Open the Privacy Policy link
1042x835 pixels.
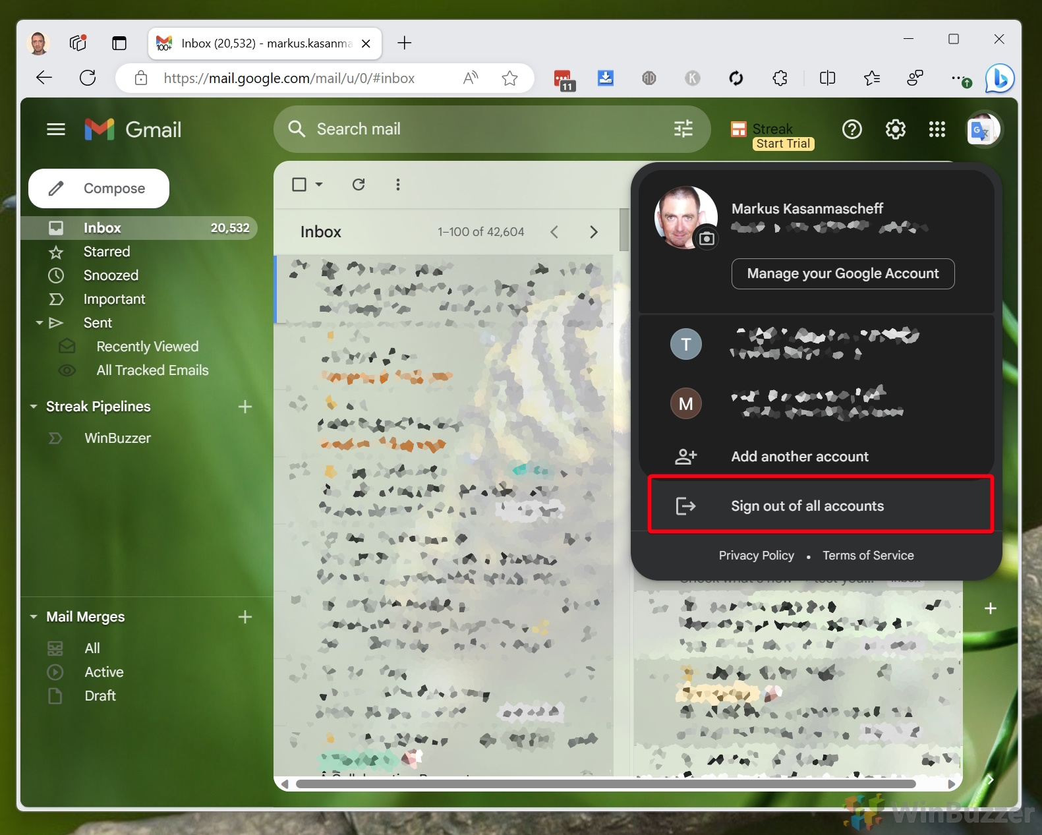[756, 556]
